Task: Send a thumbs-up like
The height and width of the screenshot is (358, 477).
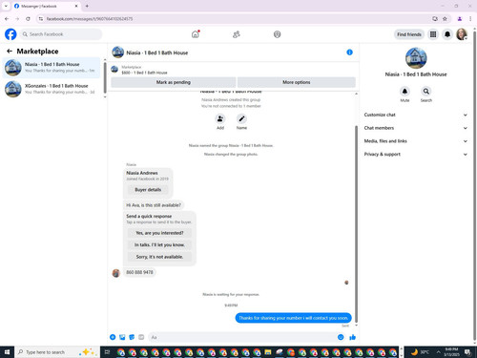Action: [352, 337]
